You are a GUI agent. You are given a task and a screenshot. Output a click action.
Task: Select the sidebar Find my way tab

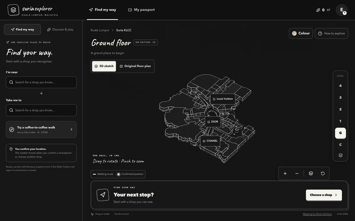[x=22, y=29]
